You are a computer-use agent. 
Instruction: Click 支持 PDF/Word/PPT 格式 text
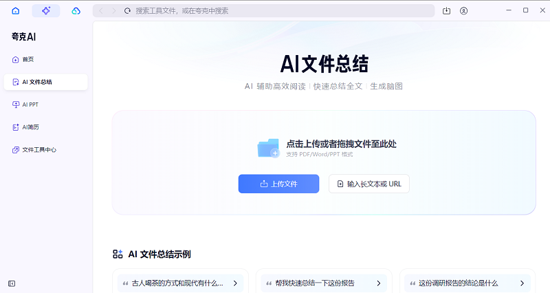click(x=320, y=154)
